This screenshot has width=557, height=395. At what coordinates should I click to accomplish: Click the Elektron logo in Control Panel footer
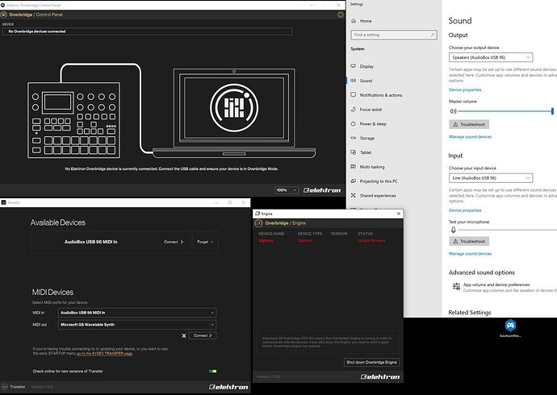coord(322,190)
